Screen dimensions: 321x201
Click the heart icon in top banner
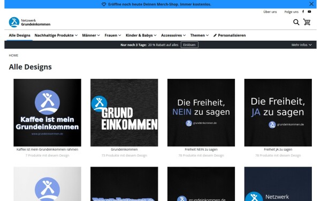click(x=104, y=4)
